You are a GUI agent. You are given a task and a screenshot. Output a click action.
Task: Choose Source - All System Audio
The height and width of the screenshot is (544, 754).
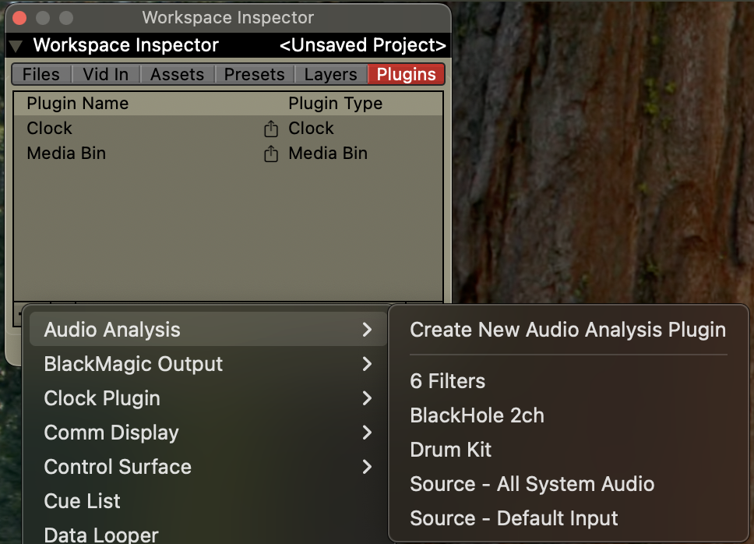tap(569, 484)
